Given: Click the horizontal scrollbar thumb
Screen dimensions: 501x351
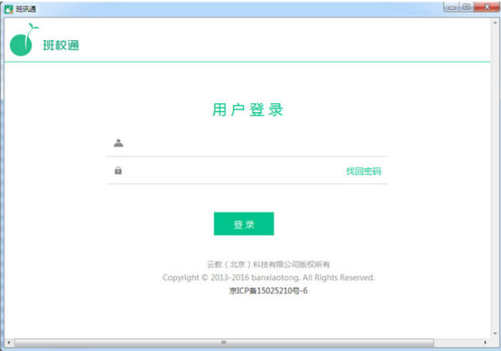Looking at the screenshot, I should 224,343.
